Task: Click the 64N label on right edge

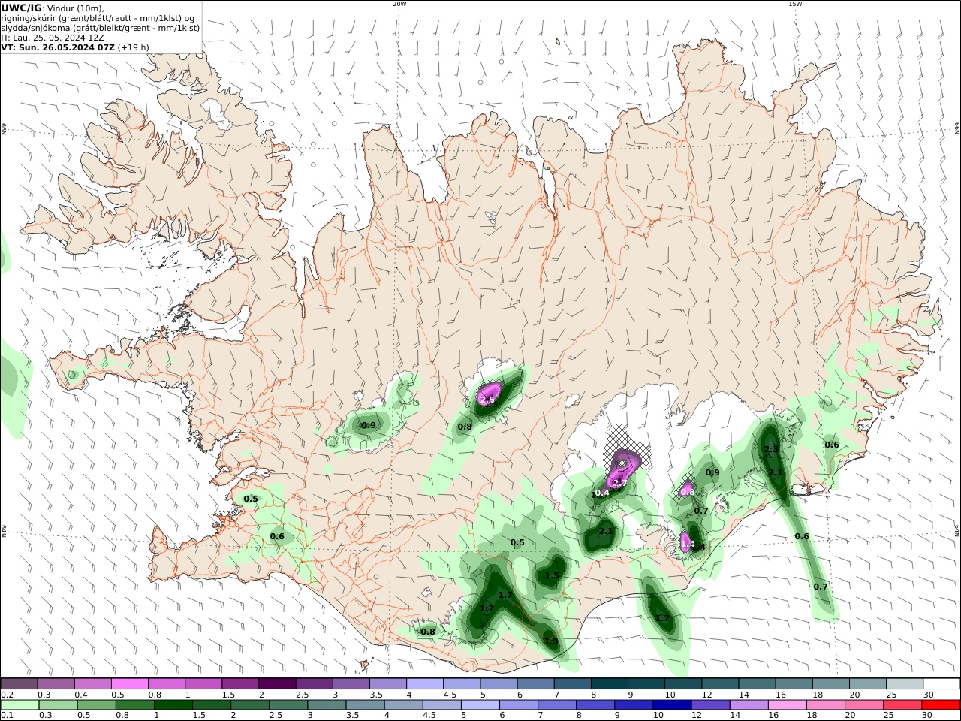Action: (957, 530)
